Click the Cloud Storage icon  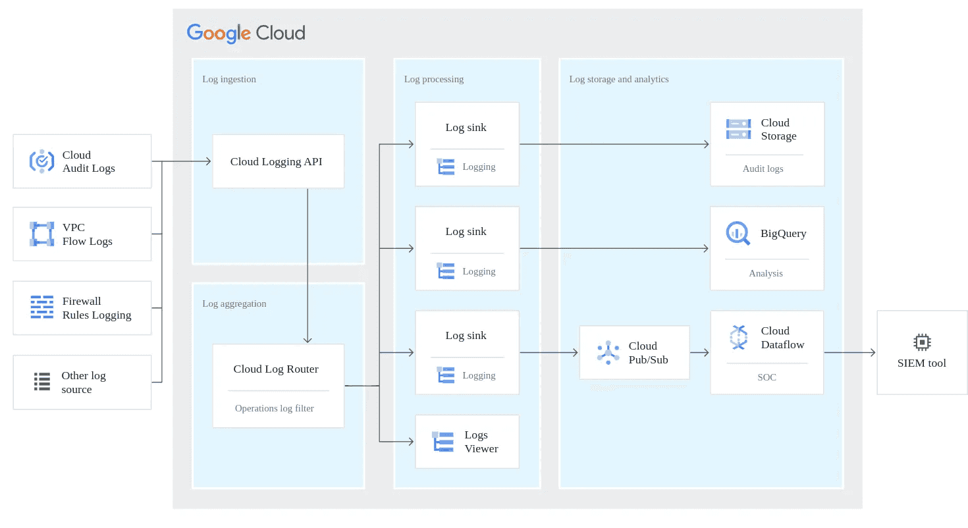tap(738, 129)
